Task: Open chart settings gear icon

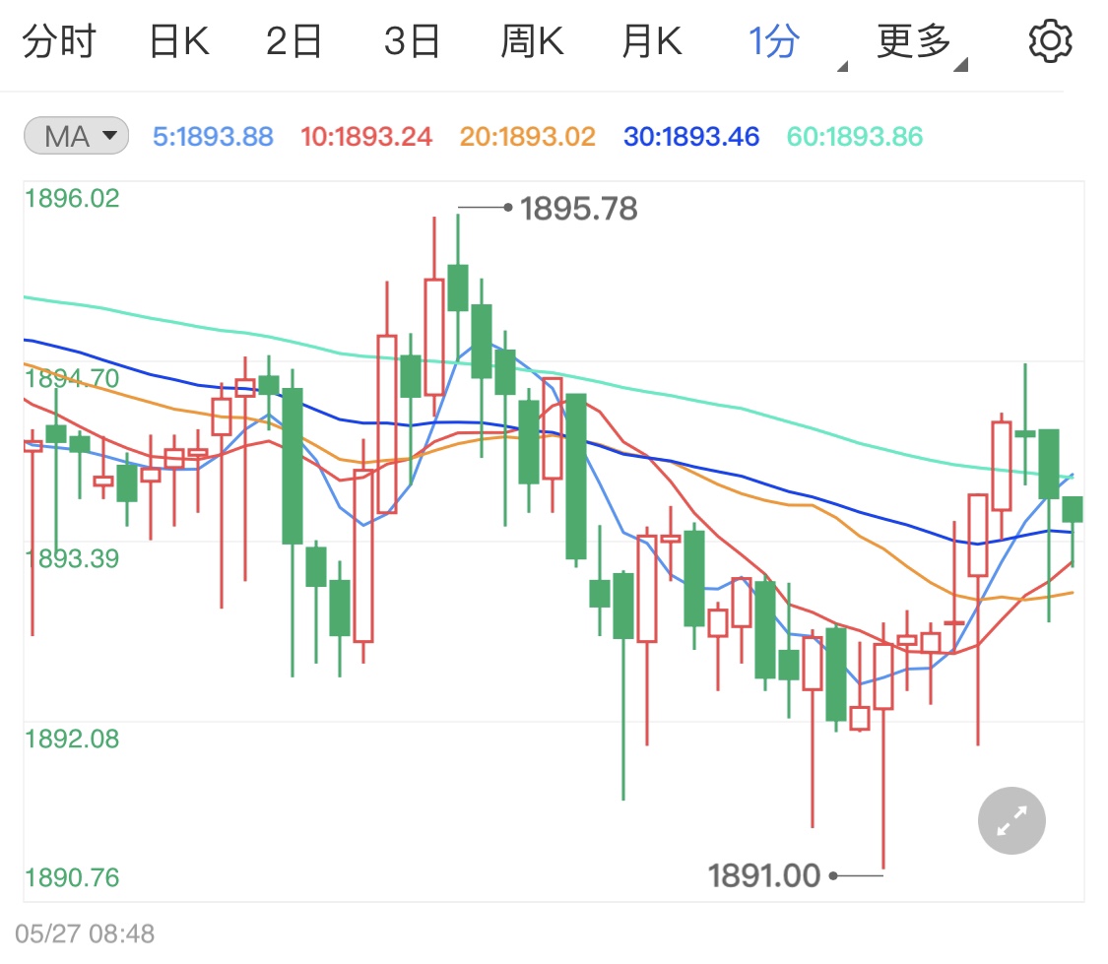Action: [x=1050, y=41]
